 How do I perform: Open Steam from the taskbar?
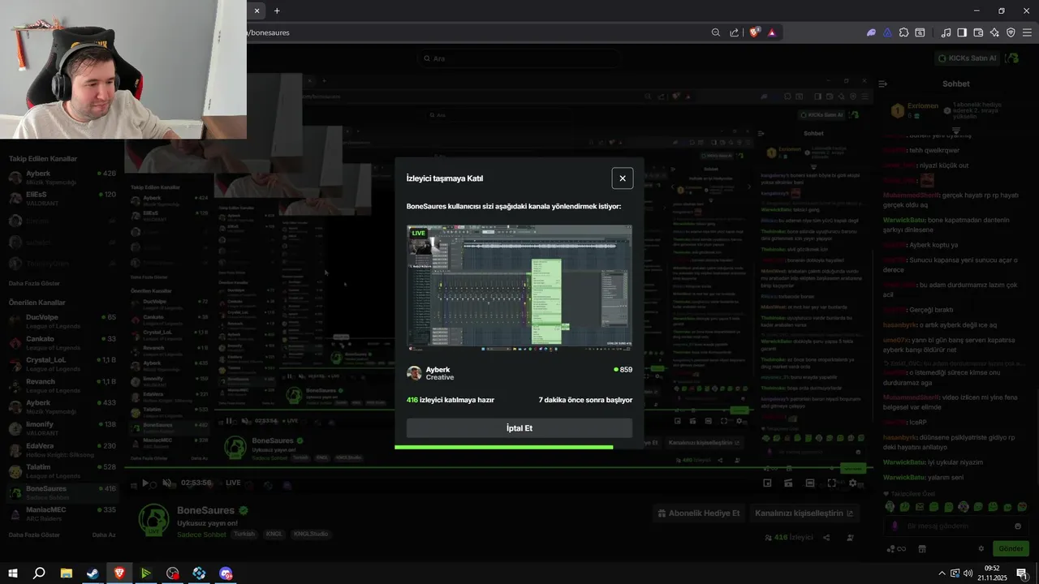[x=93, y=573]
